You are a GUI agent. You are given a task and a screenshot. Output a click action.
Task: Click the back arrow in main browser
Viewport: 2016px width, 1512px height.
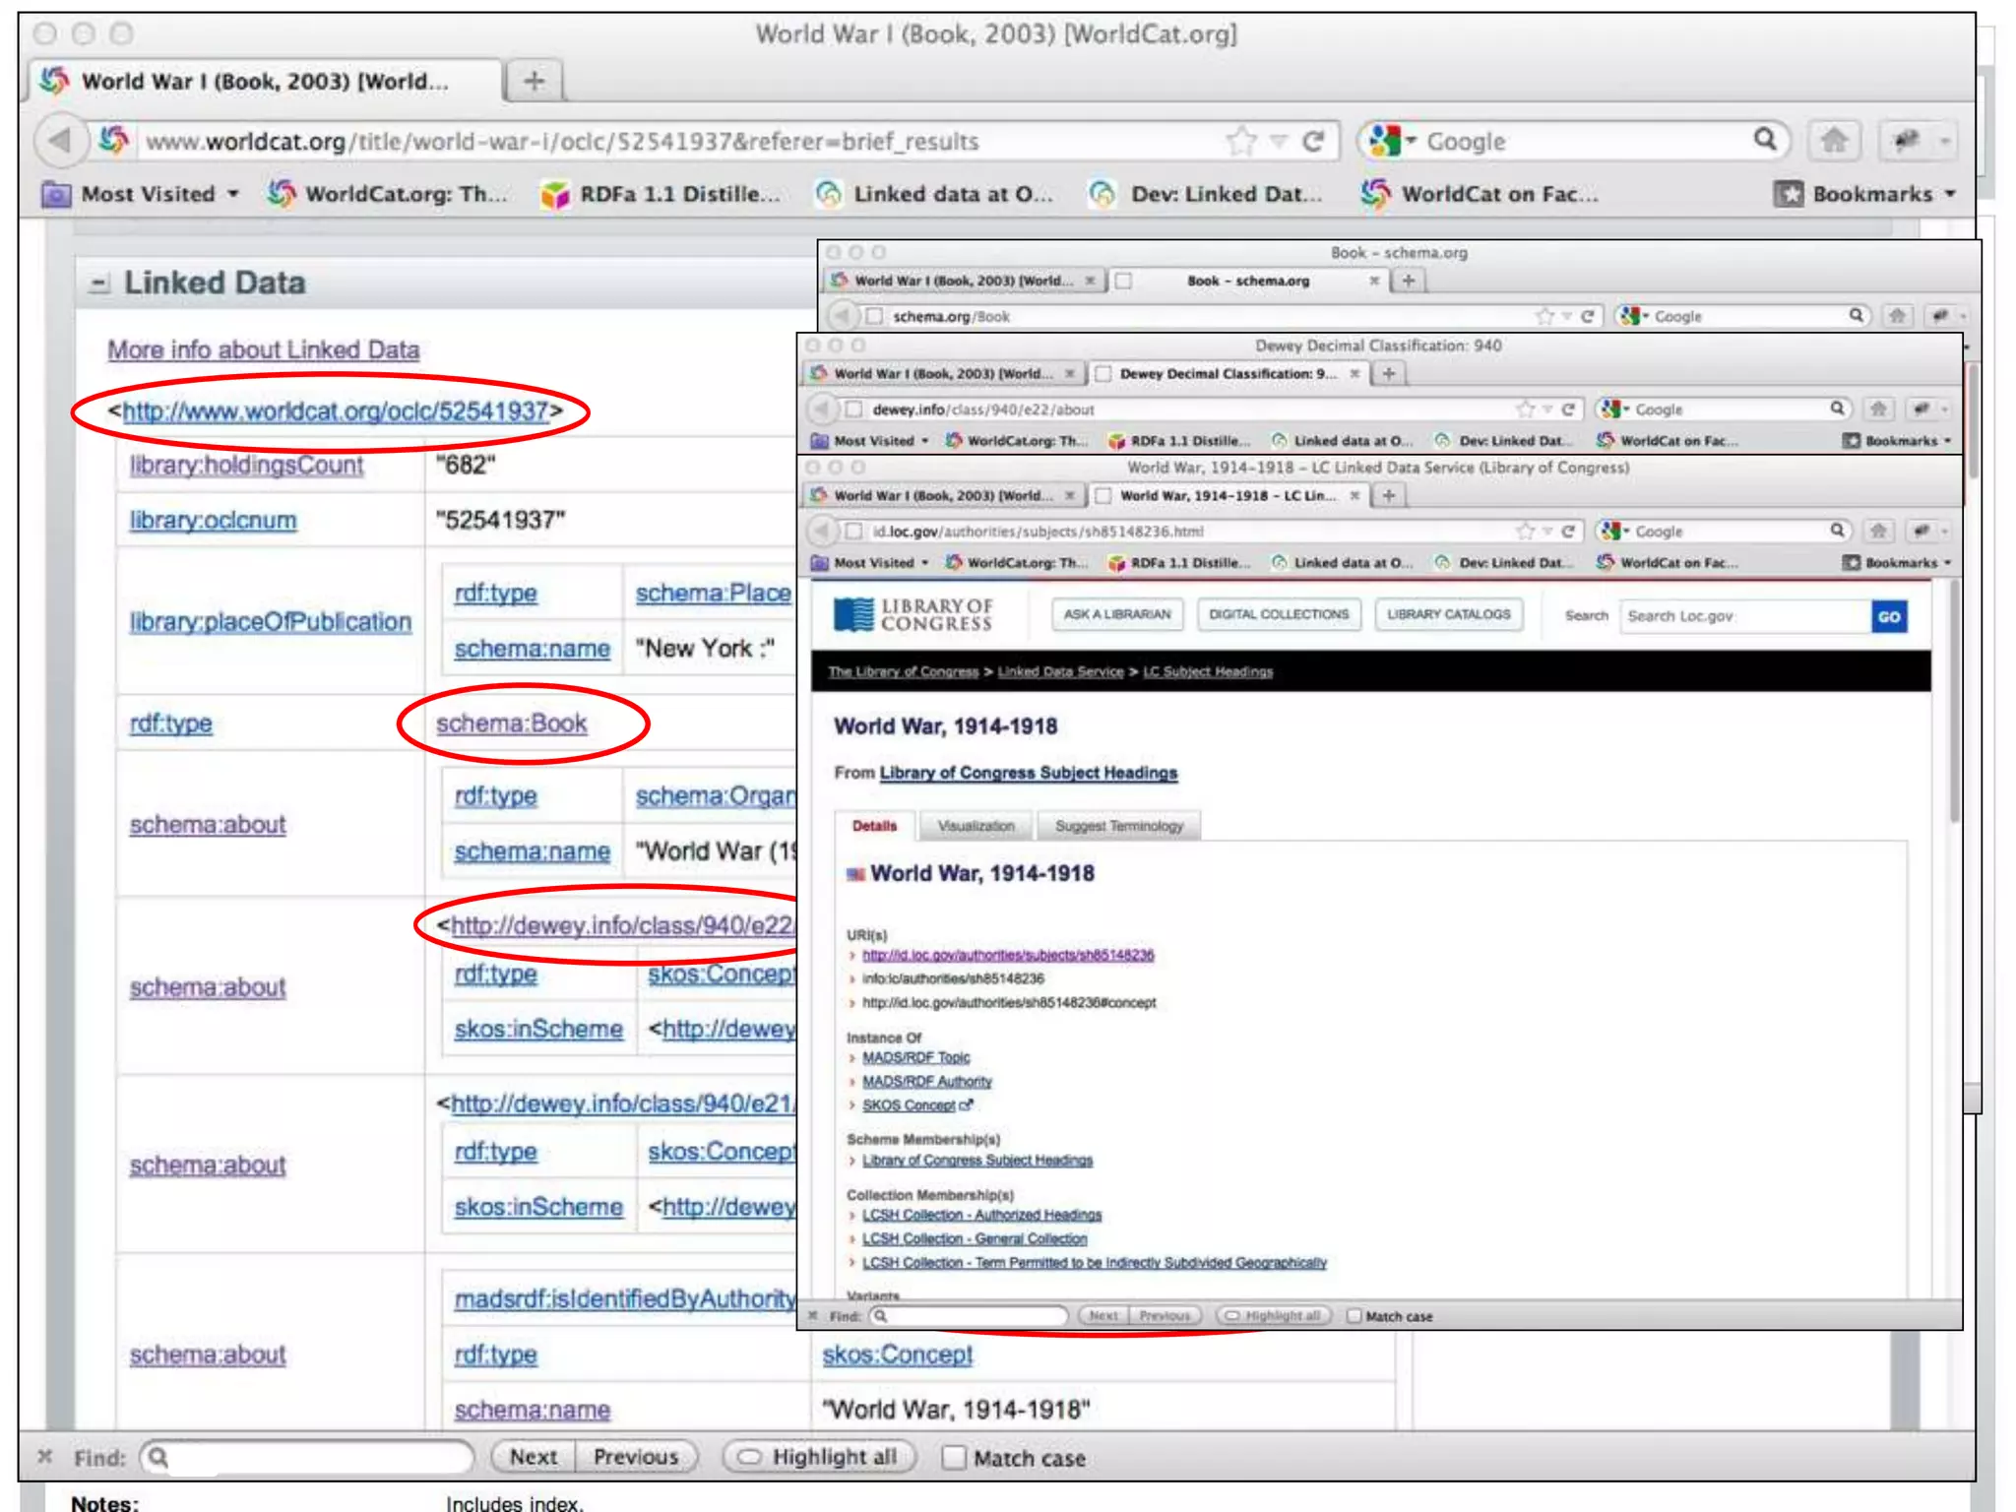tap(59, 141)
